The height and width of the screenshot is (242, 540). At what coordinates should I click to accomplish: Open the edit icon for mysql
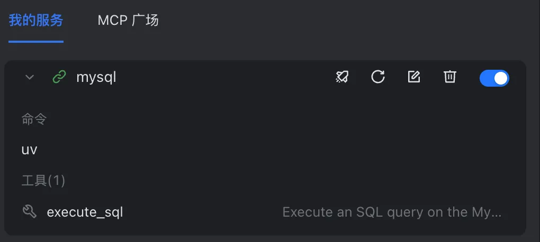(x=413, y=77)
